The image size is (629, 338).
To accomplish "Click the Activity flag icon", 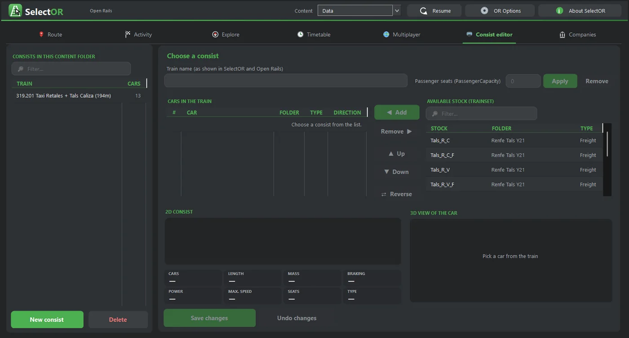I will click(x=128, y=35).
